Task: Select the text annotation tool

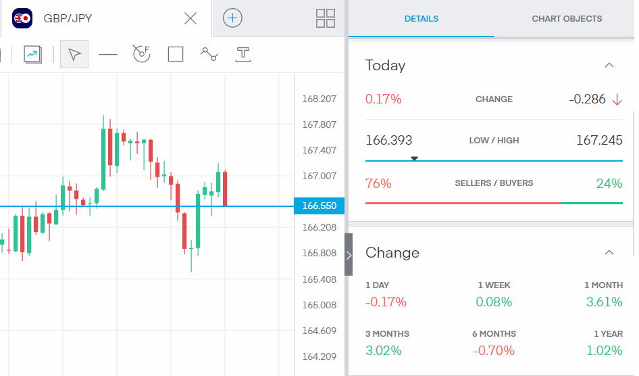Action: [243, 54]
